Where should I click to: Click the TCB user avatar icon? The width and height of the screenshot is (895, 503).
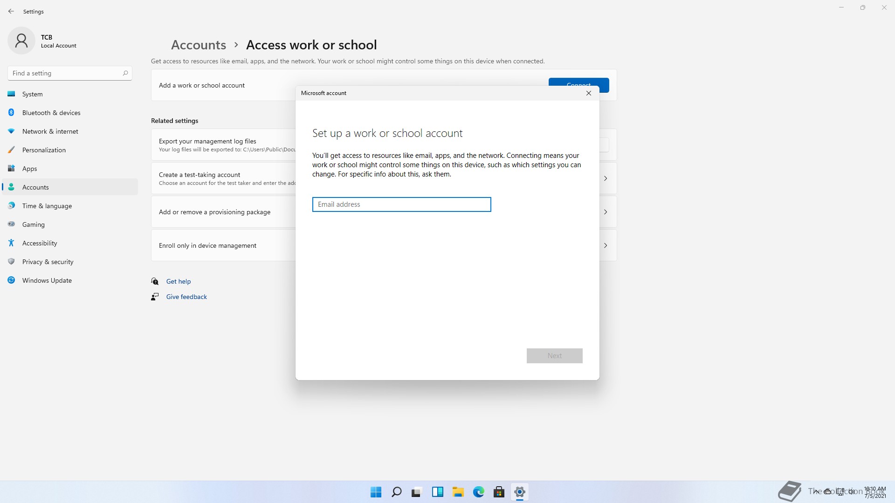pos(21,41)
